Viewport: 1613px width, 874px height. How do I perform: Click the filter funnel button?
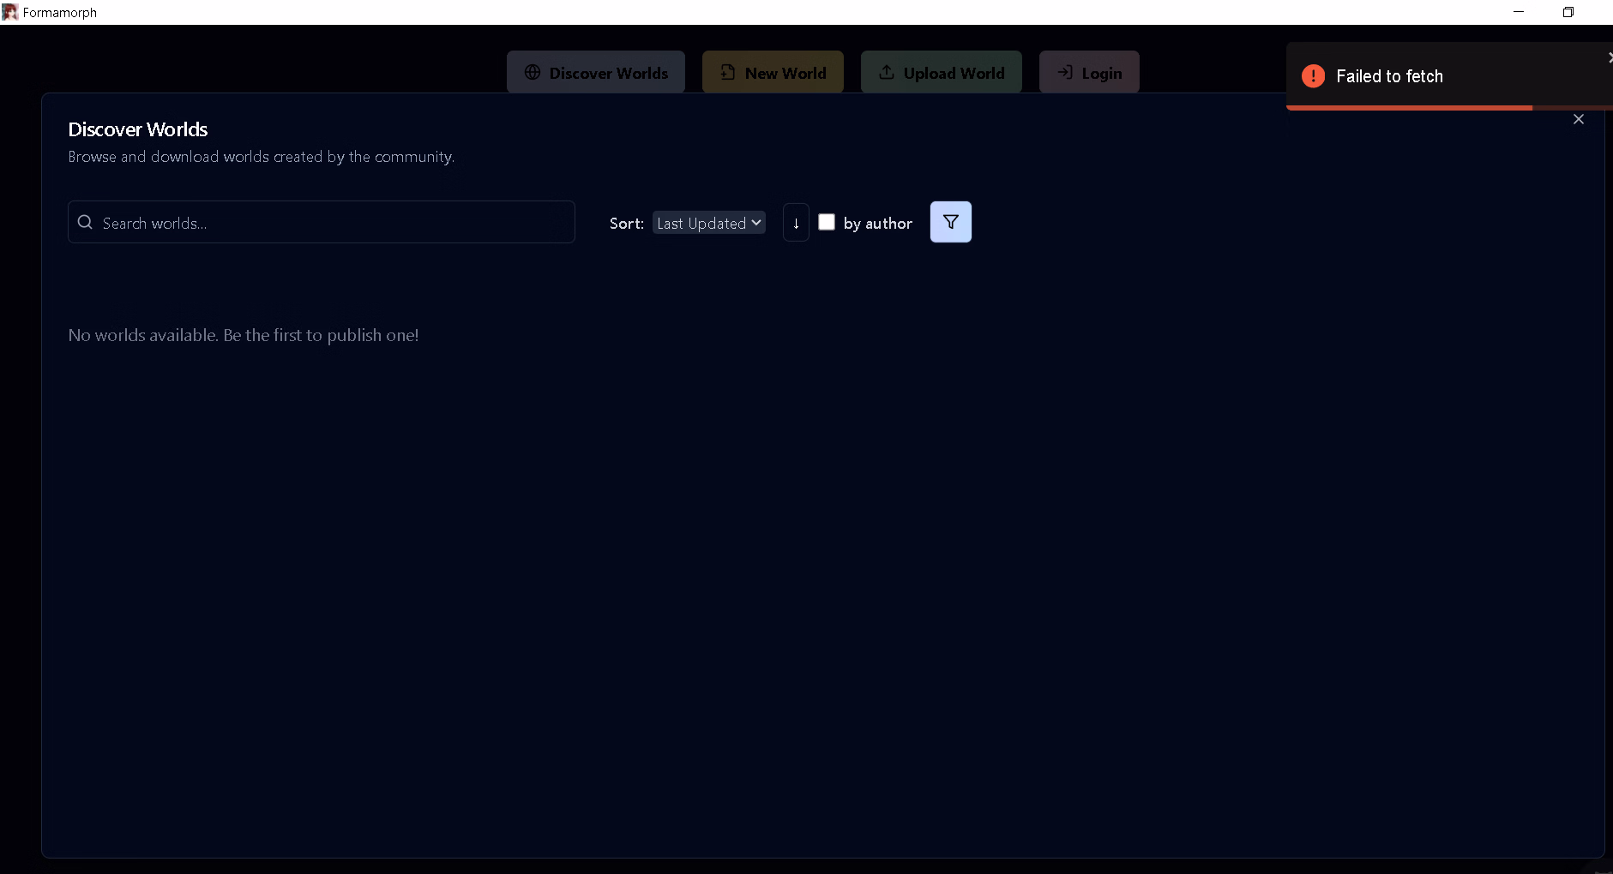pyautogui.click(x=951, y=222)
